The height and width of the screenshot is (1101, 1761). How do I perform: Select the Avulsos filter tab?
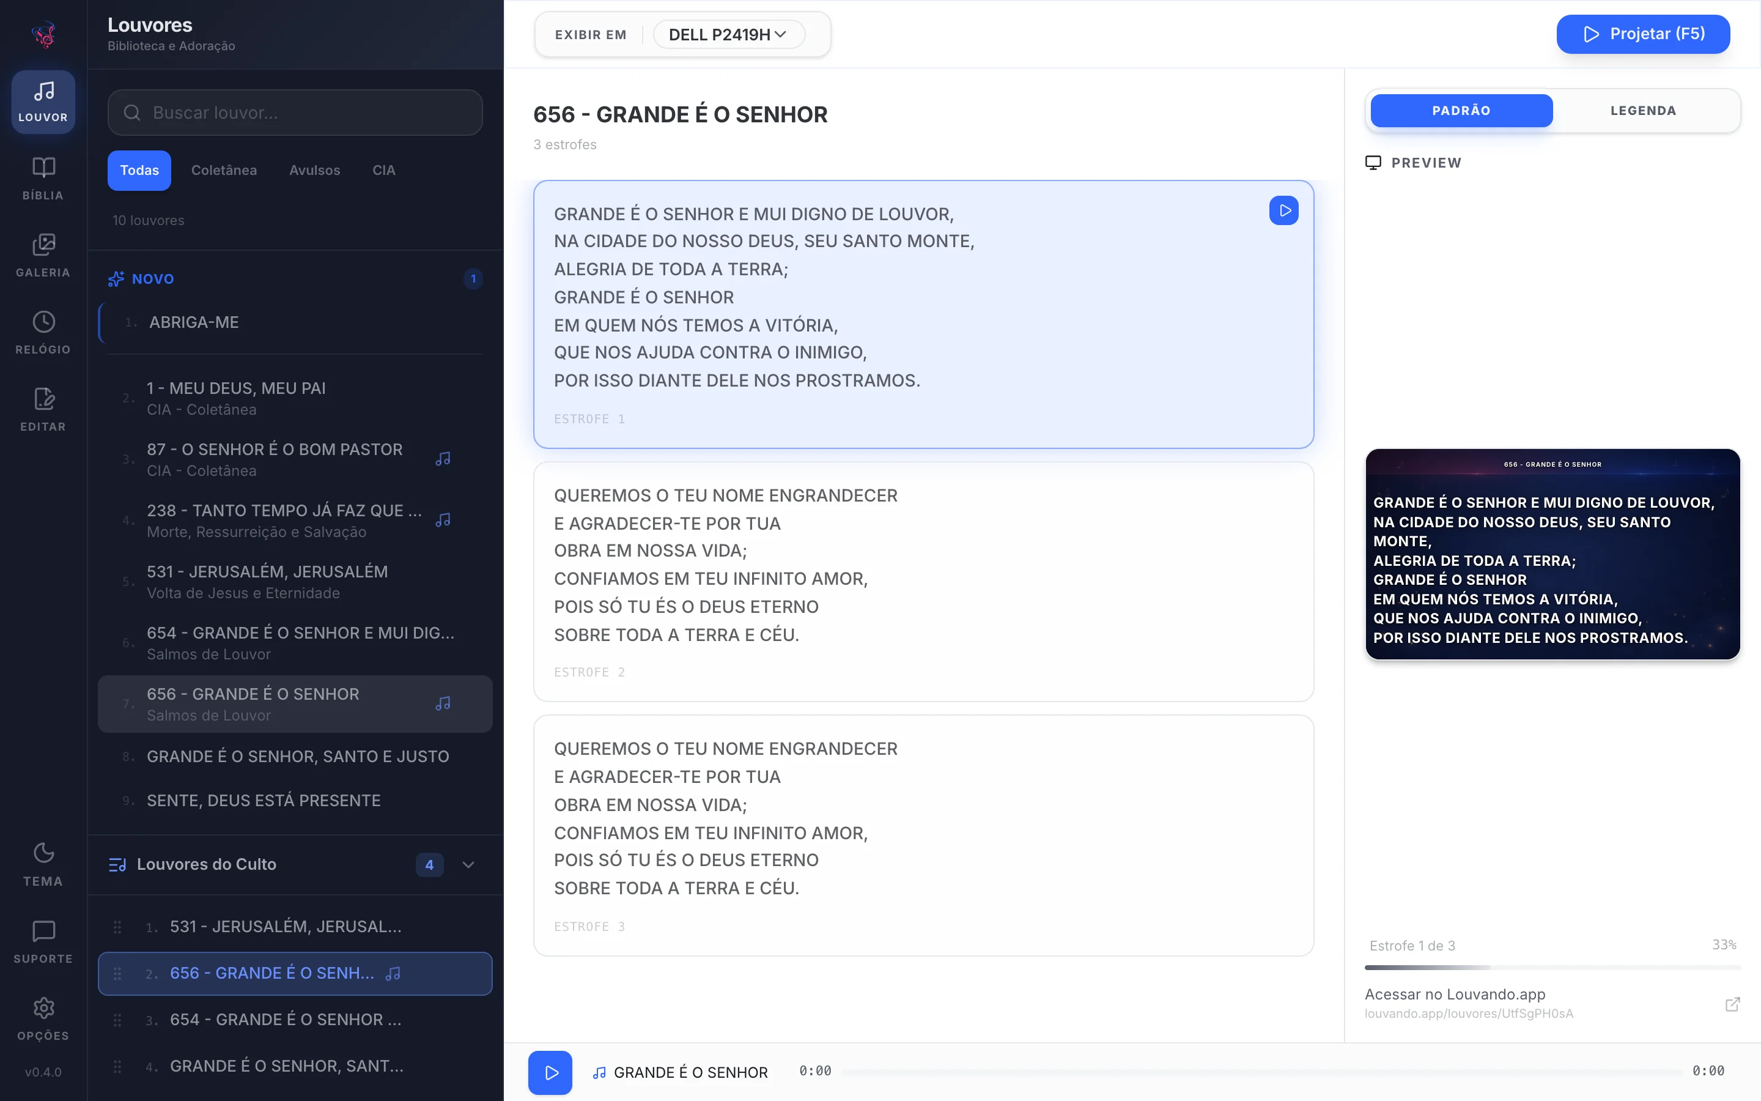point(314,171)
